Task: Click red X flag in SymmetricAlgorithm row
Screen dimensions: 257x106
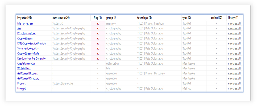Action: (x=98, y=48)
